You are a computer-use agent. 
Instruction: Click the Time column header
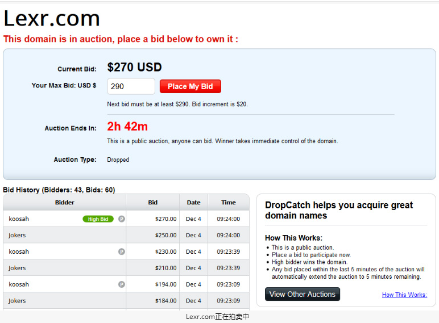(229, 203)
